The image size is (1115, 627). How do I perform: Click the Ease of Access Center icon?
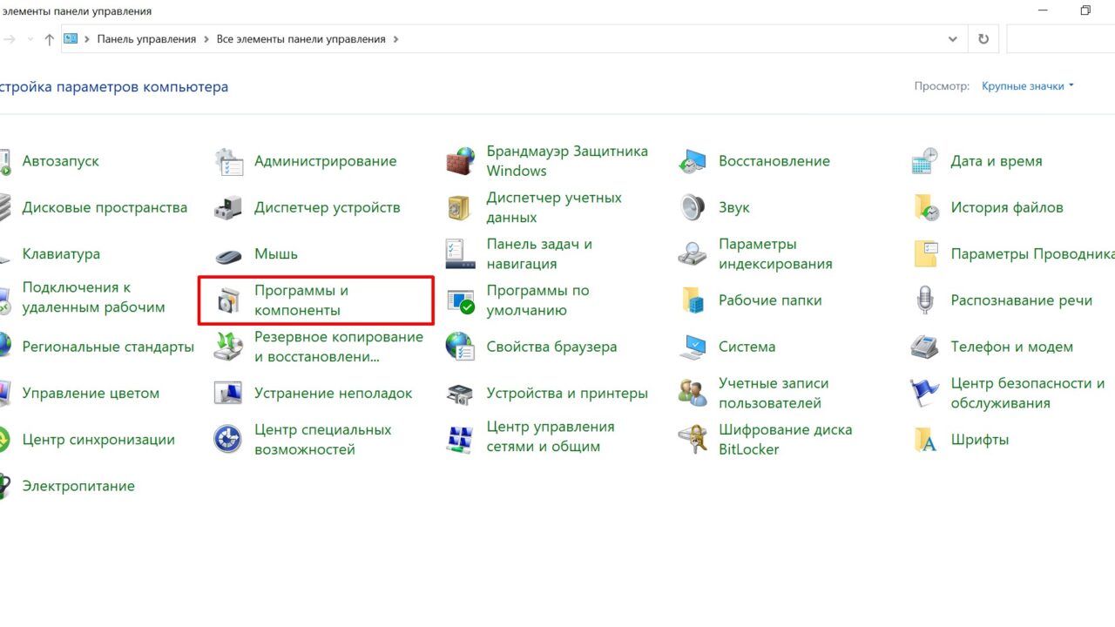coord(228,440)
